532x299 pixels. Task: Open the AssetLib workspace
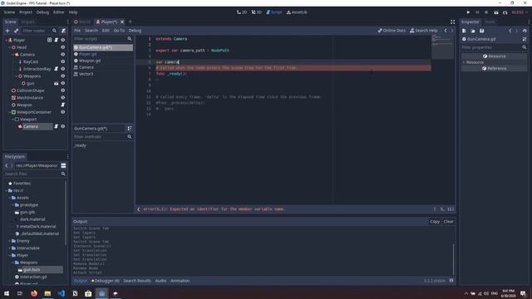tap(297, 12)
